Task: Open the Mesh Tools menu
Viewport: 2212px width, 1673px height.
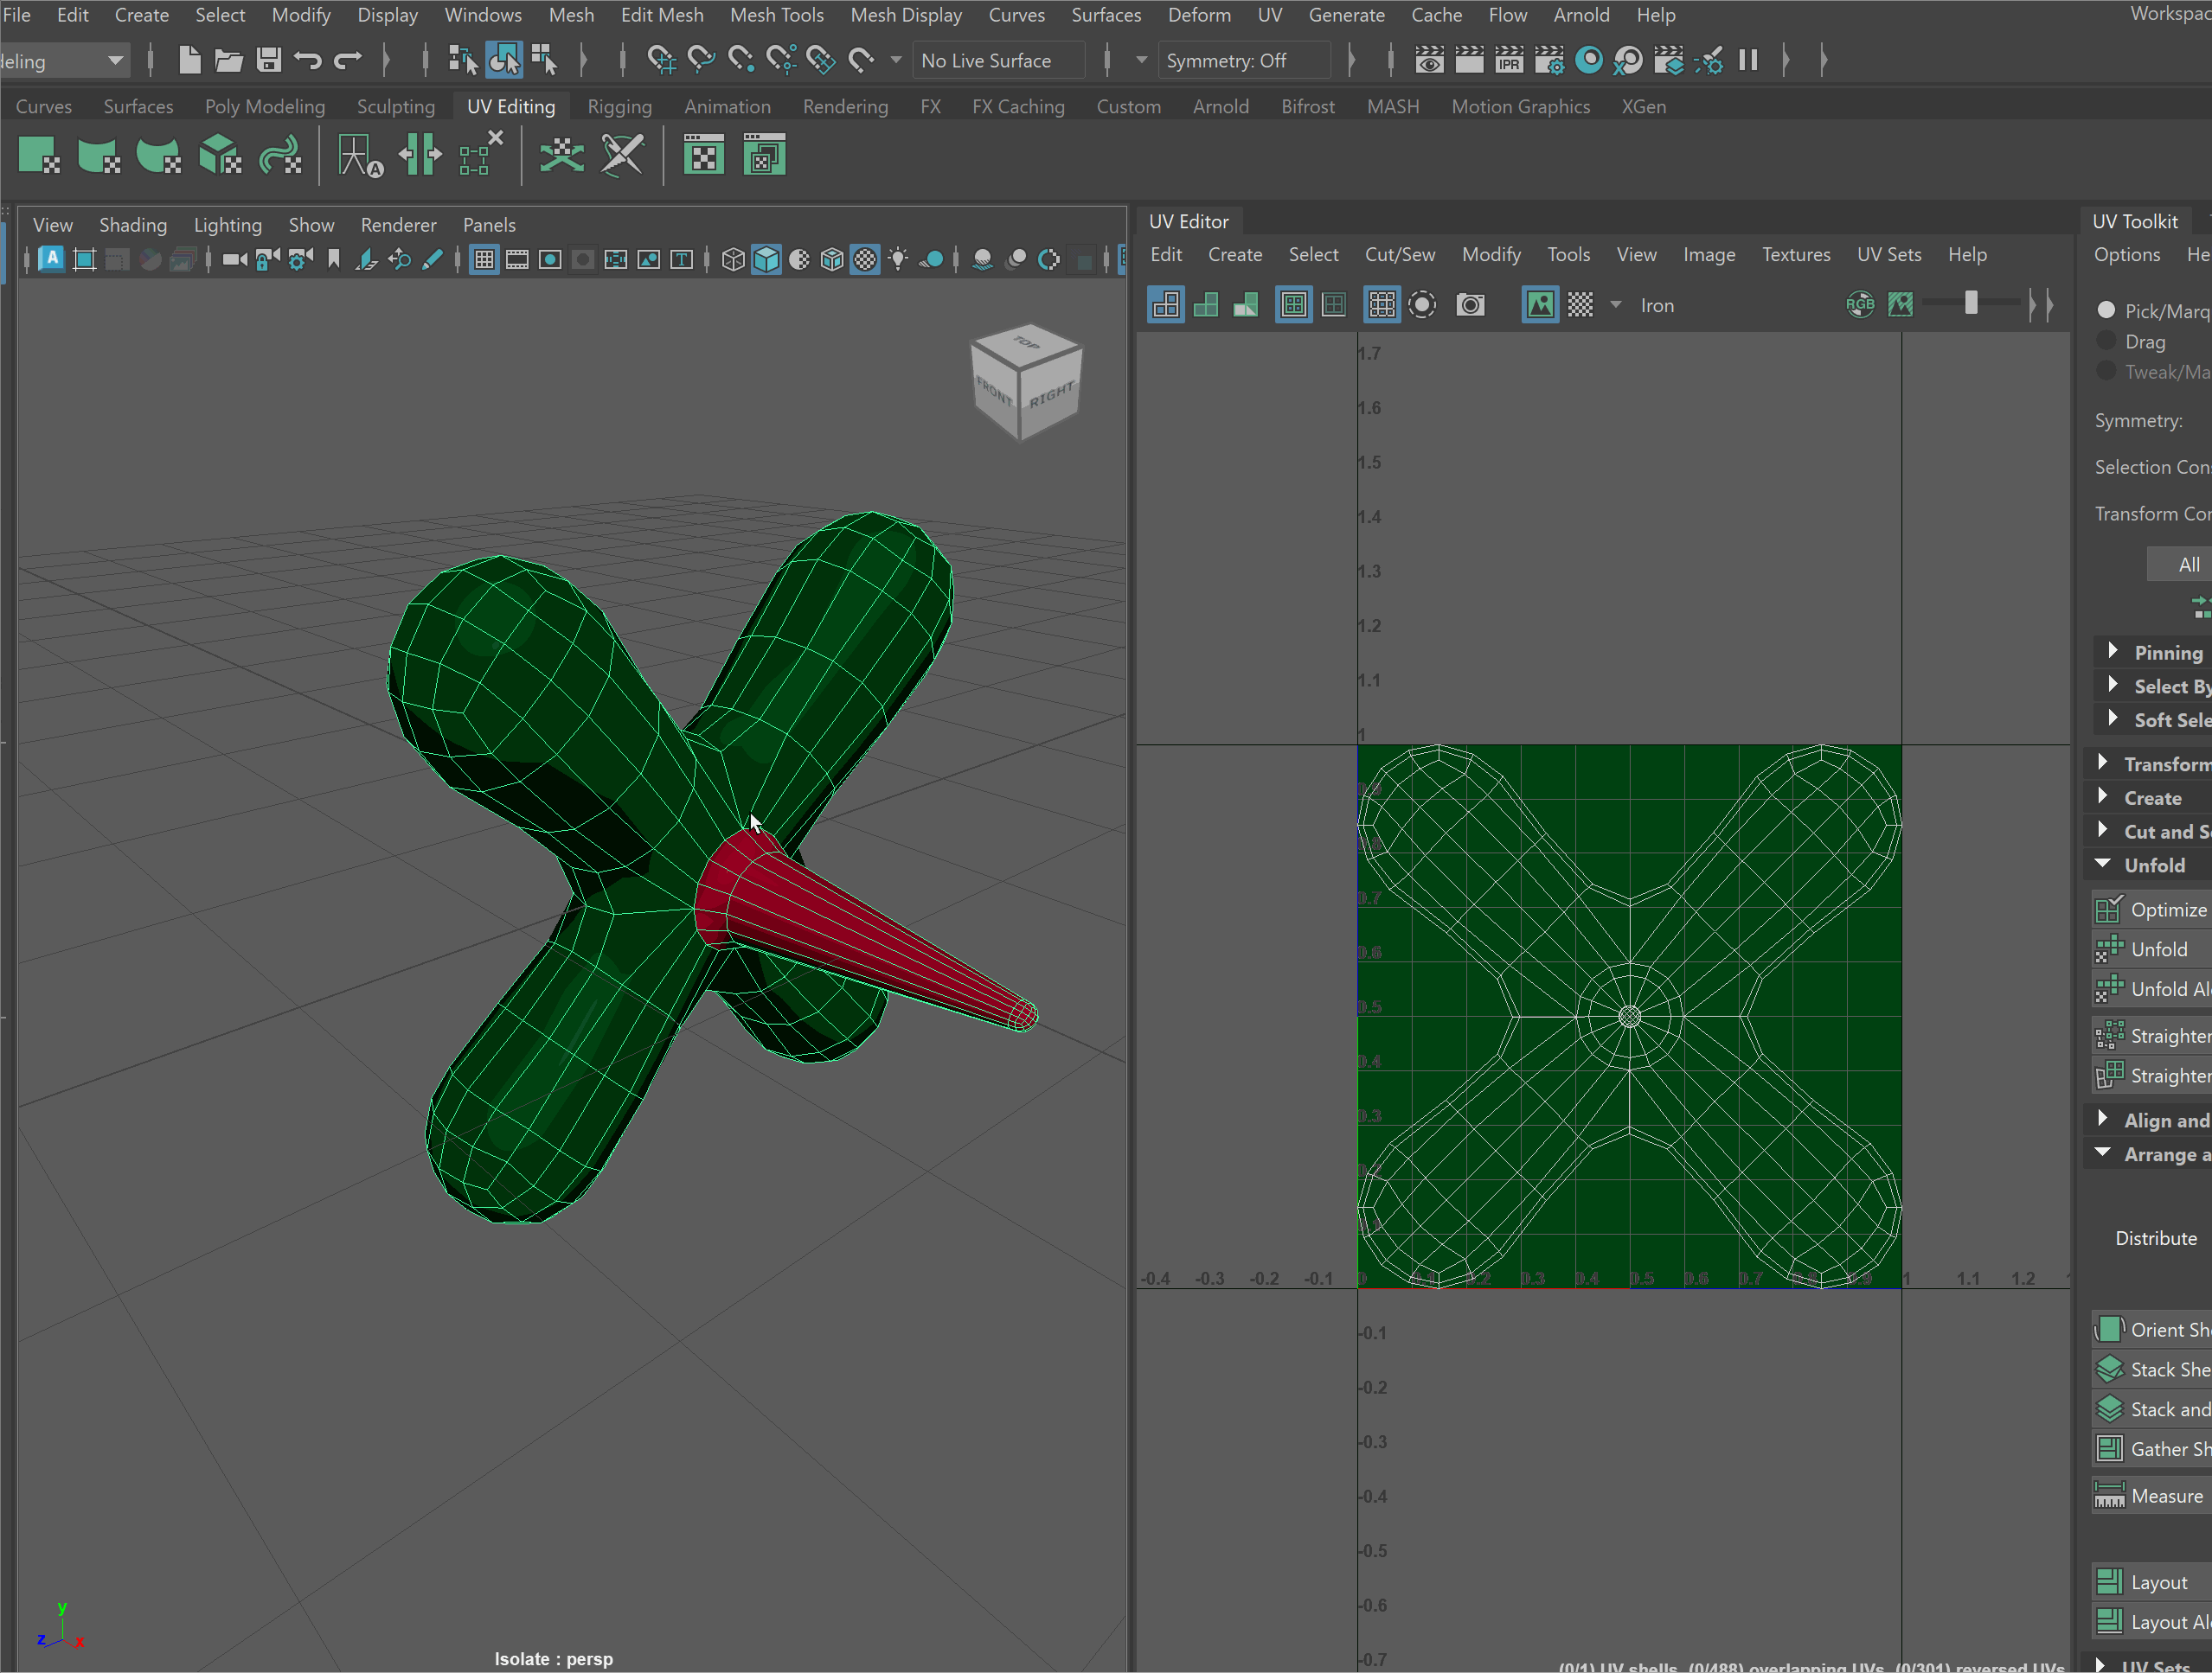Action: pos(776,15)
